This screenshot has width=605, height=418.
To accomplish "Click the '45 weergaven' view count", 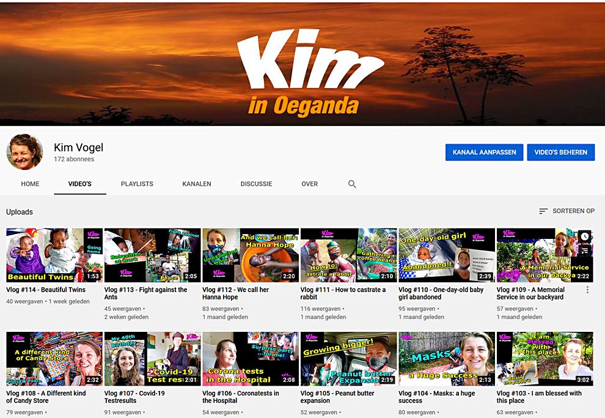I will point(123,309).
